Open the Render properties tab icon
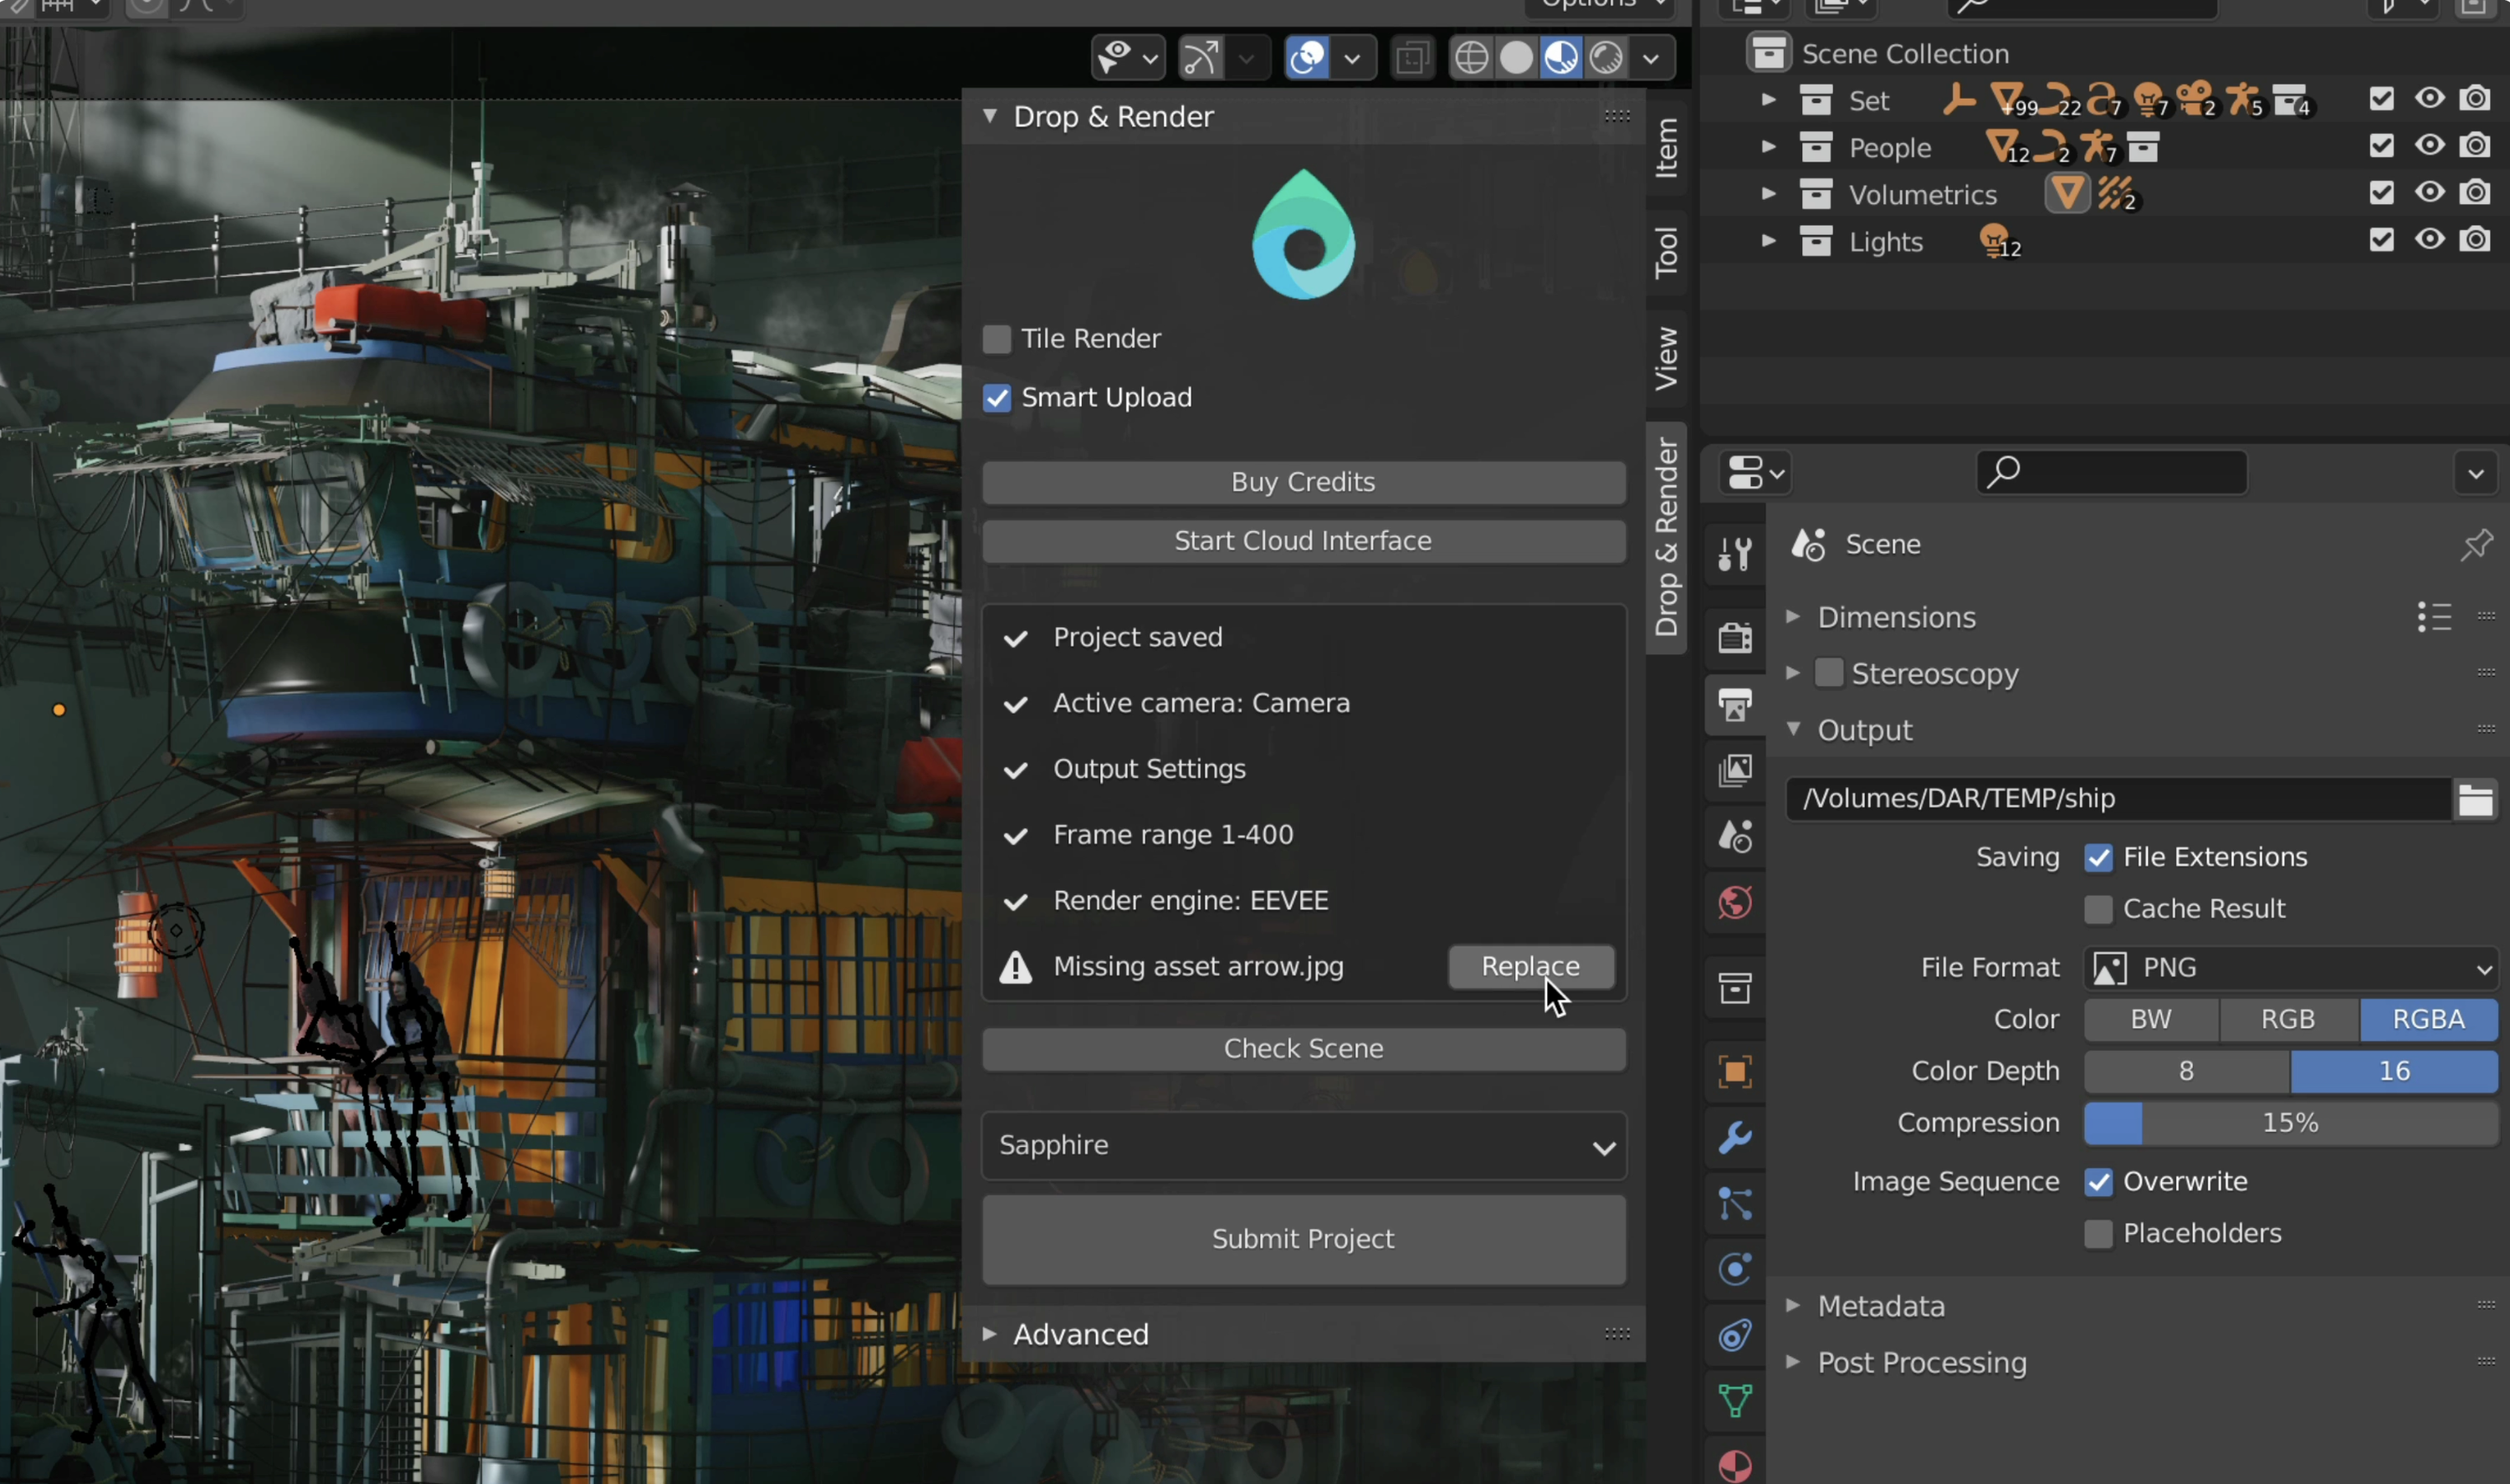 point(1735,637)
